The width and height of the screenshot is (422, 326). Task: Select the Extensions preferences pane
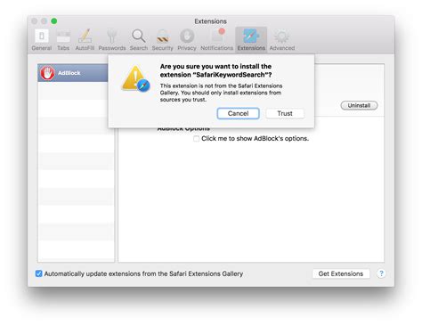click(x=251, y=40)
